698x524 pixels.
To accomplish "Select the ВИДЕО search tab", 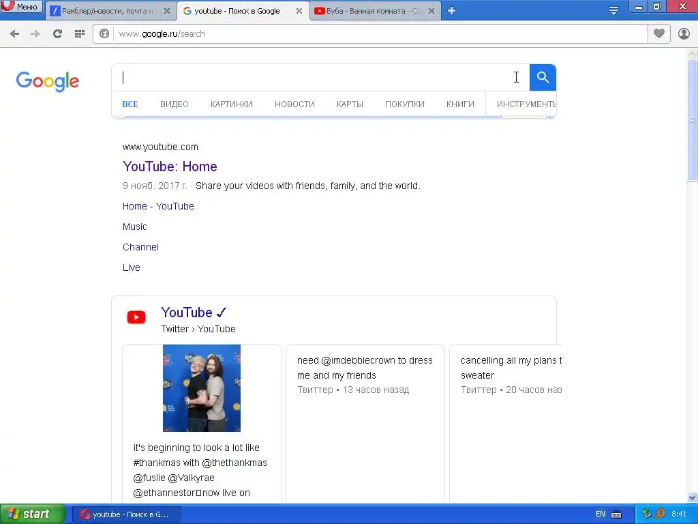I will [x=174, y=104].
